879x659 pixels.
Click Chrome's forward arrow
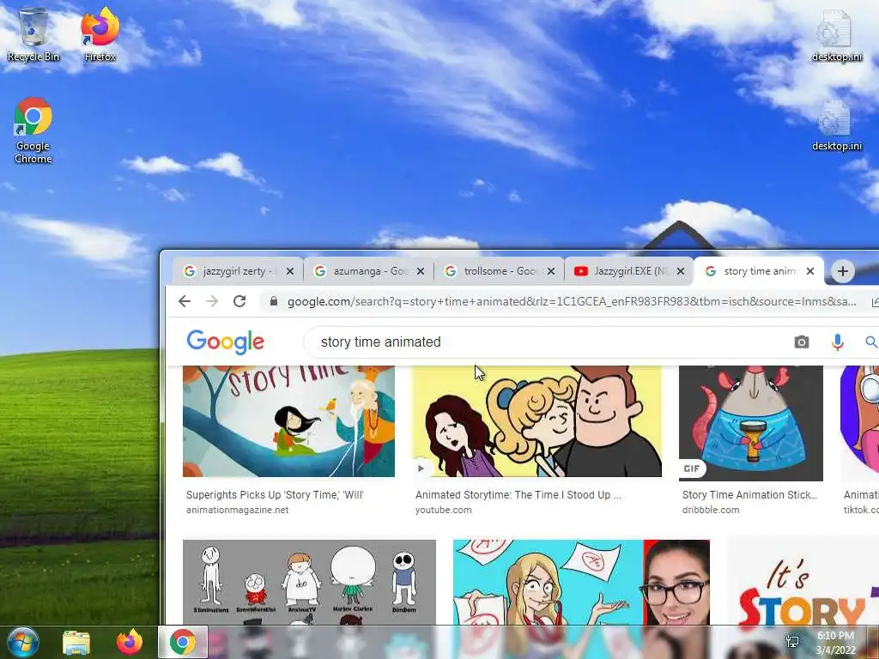212,301
